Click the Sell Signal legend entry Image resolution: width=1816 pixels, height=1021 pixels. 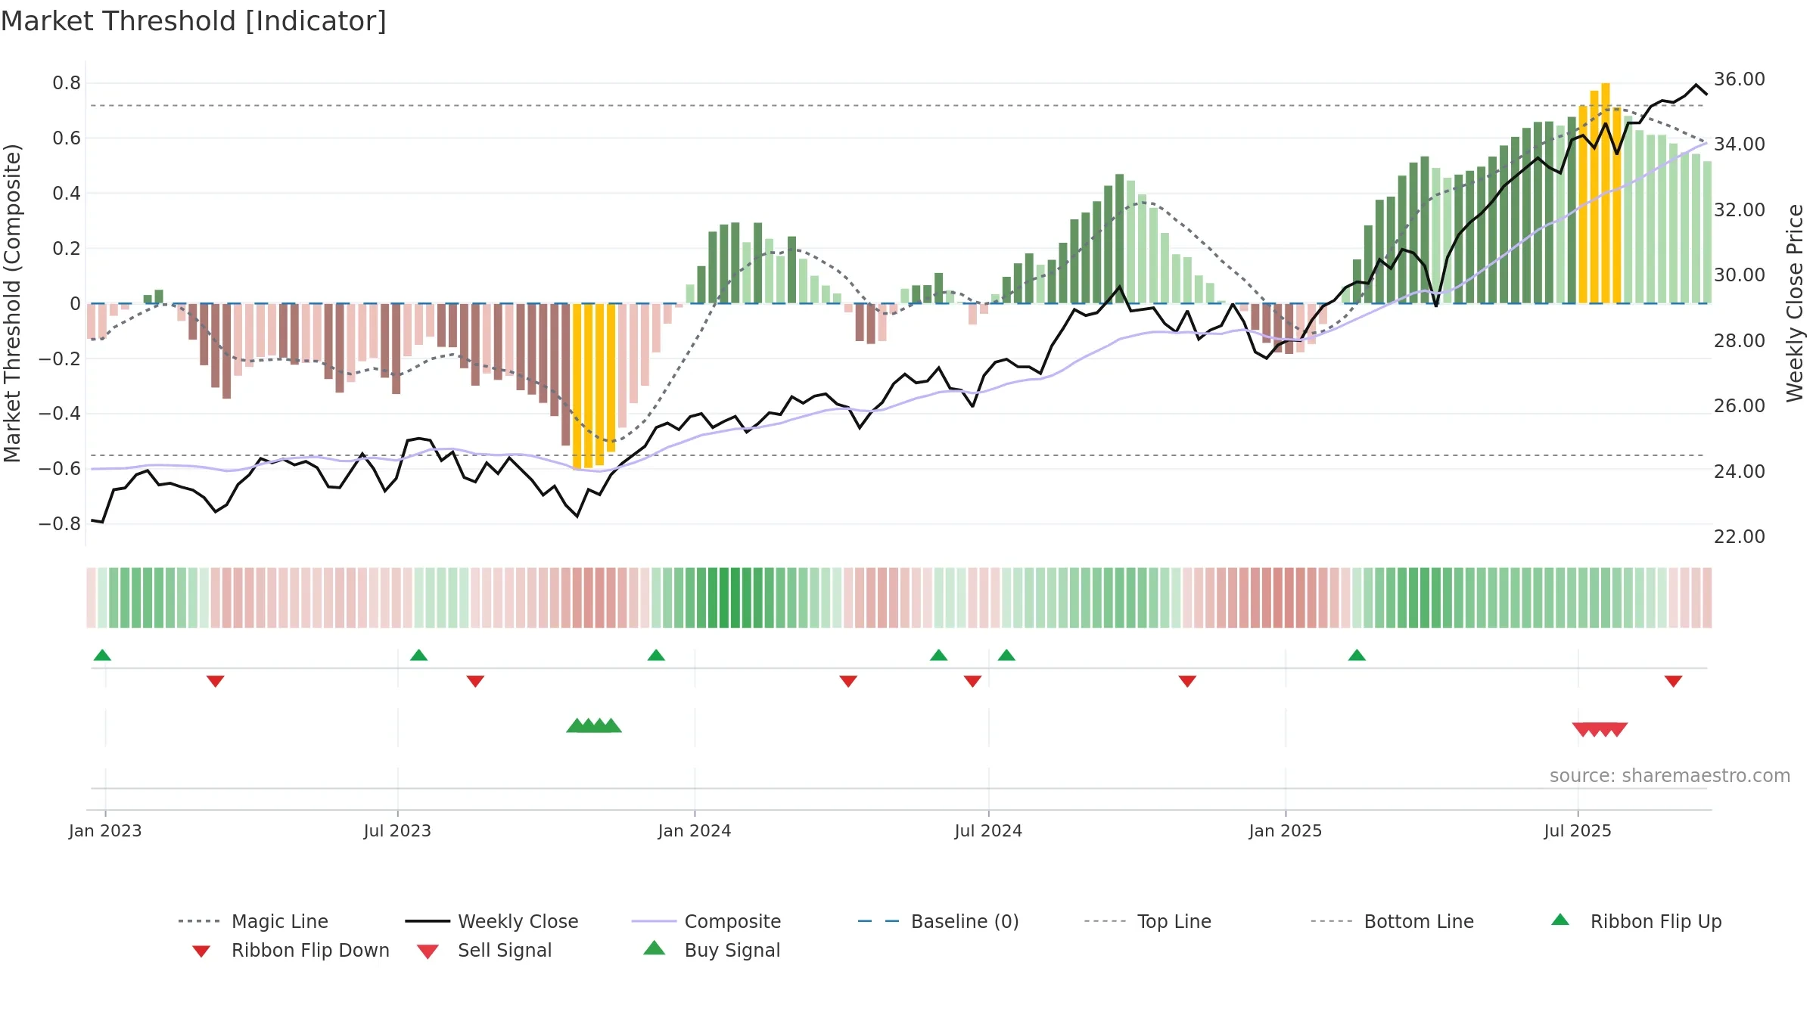tap(484, 950)
